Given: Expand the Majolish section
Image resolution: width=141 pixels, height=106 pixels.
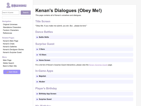Looking at the screenshot, I should [x=84, y=76].
